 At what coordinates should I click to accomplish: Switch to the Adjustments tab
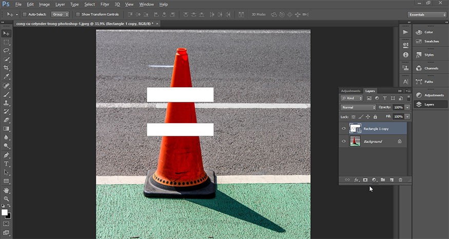coord(350,91)
